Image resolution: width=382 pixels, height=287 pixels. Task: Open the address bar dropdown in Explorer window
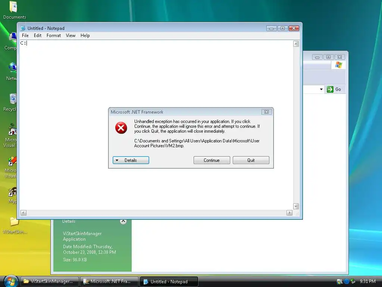(321, 89)
